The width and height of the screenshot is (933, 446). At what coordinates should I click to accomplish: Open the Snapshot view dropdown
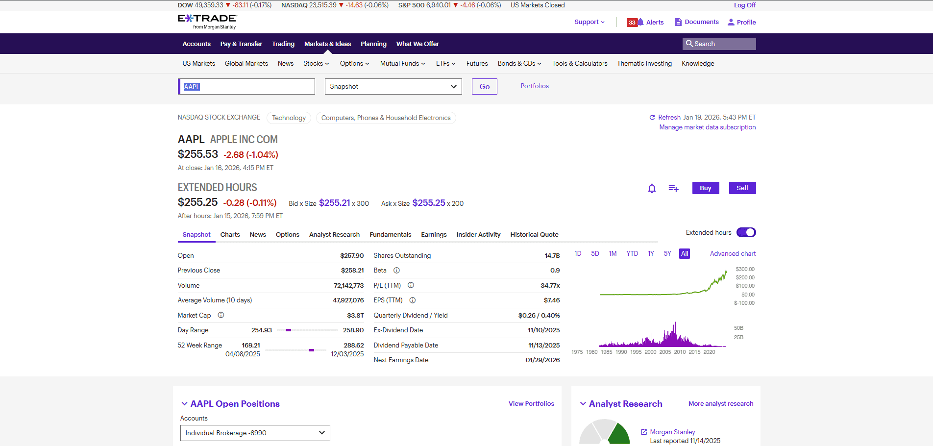(x=393, y=86)
